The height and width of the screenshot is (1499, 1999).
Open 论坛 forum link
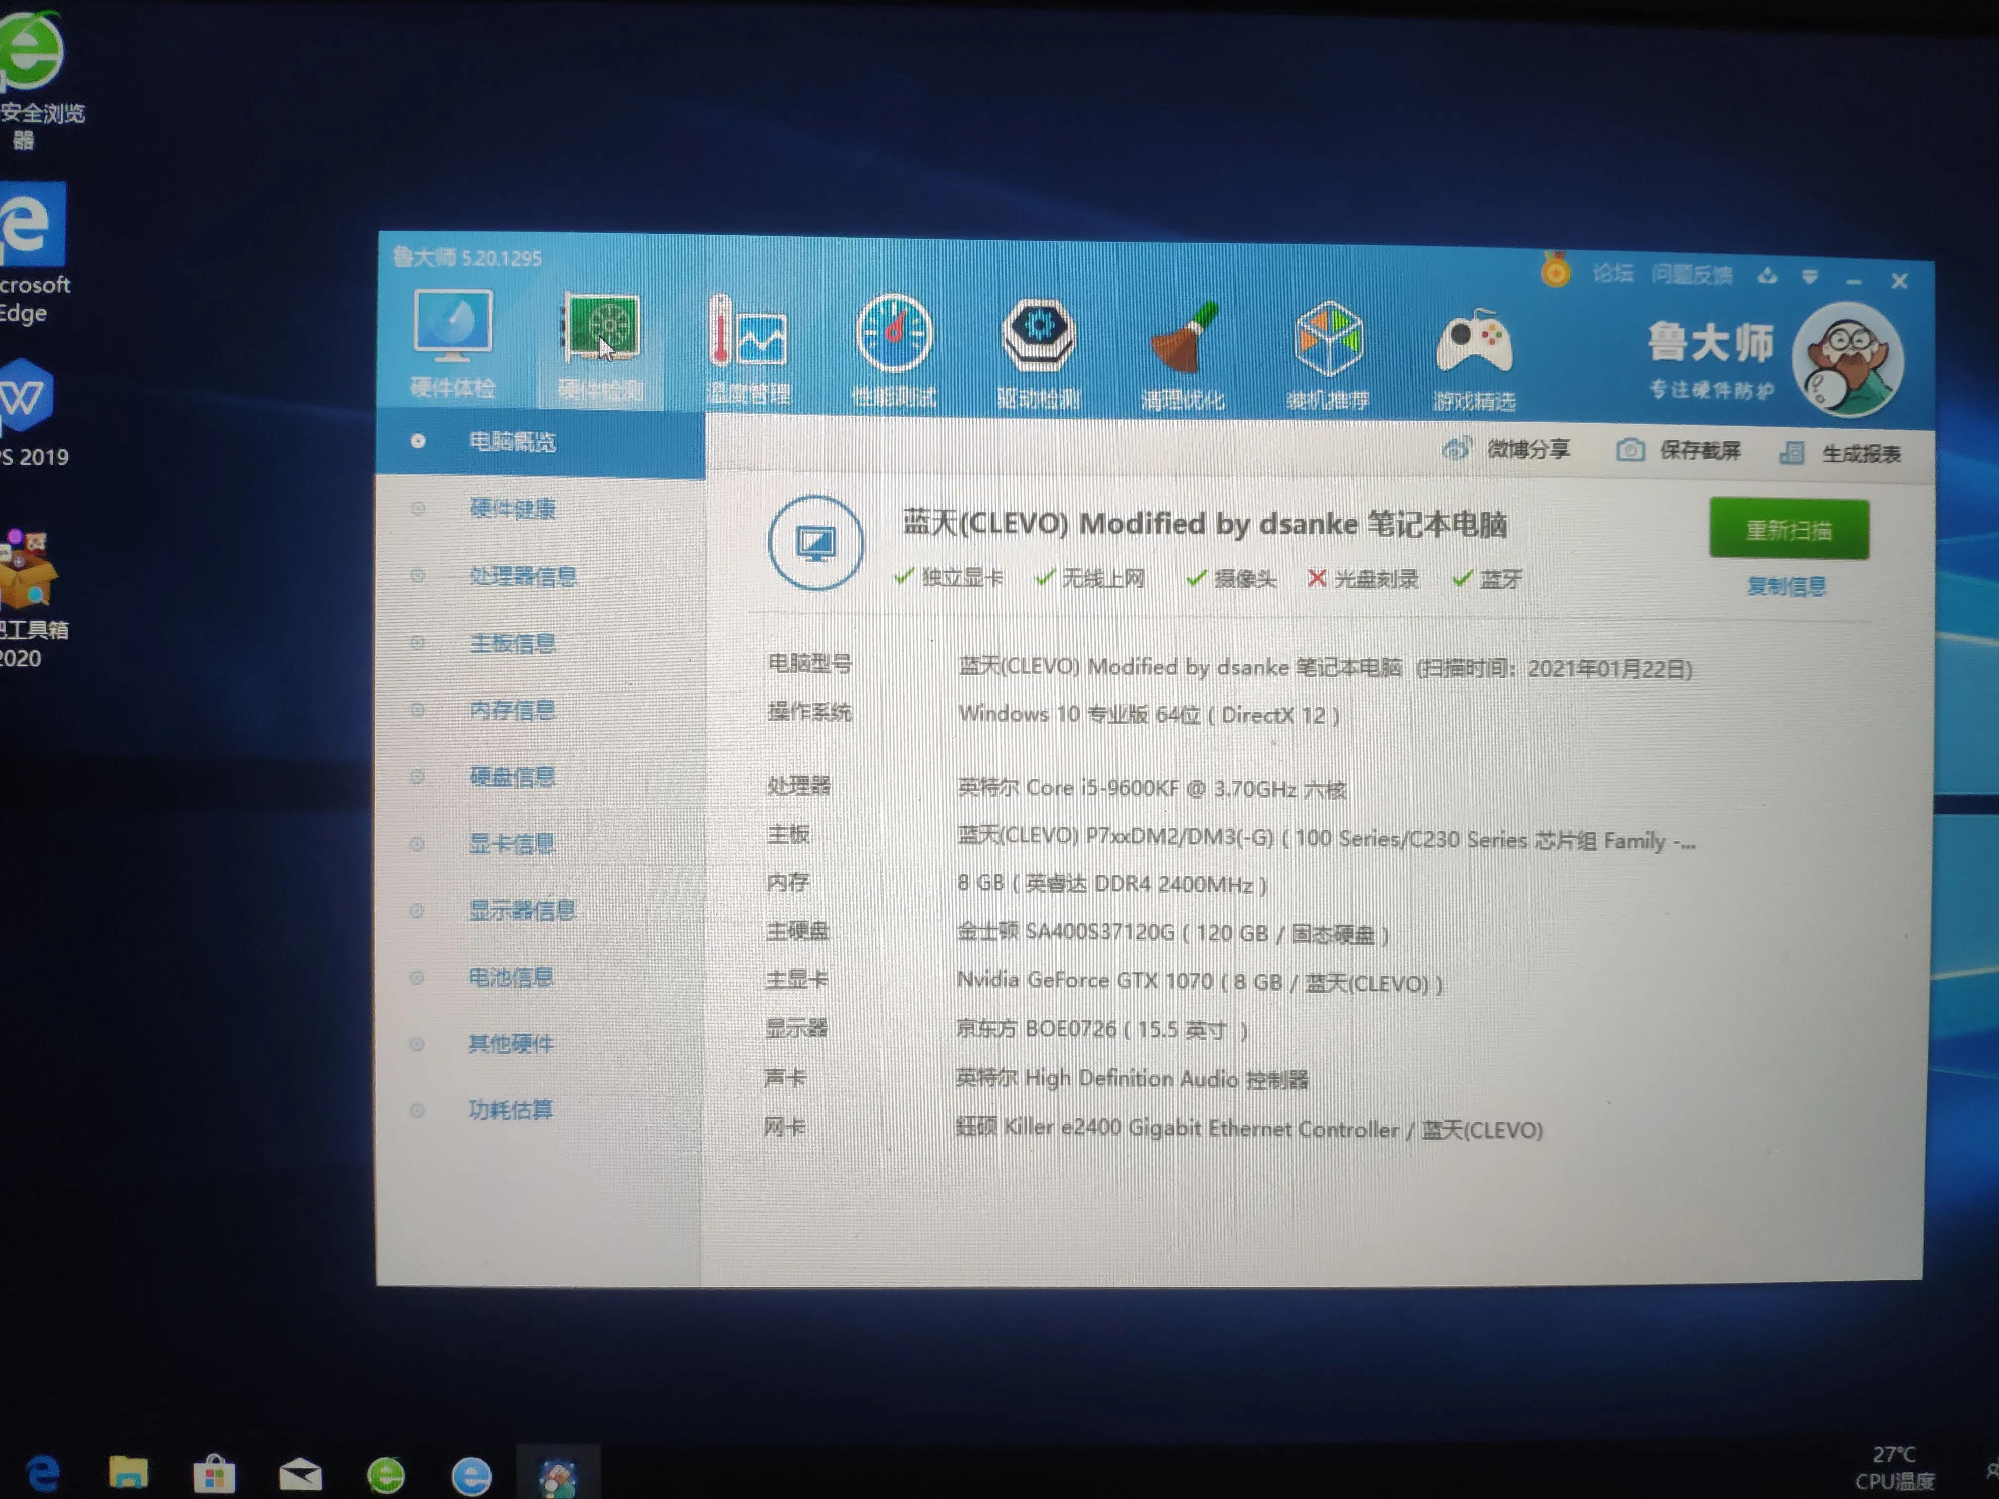(x=1612, y=273)
